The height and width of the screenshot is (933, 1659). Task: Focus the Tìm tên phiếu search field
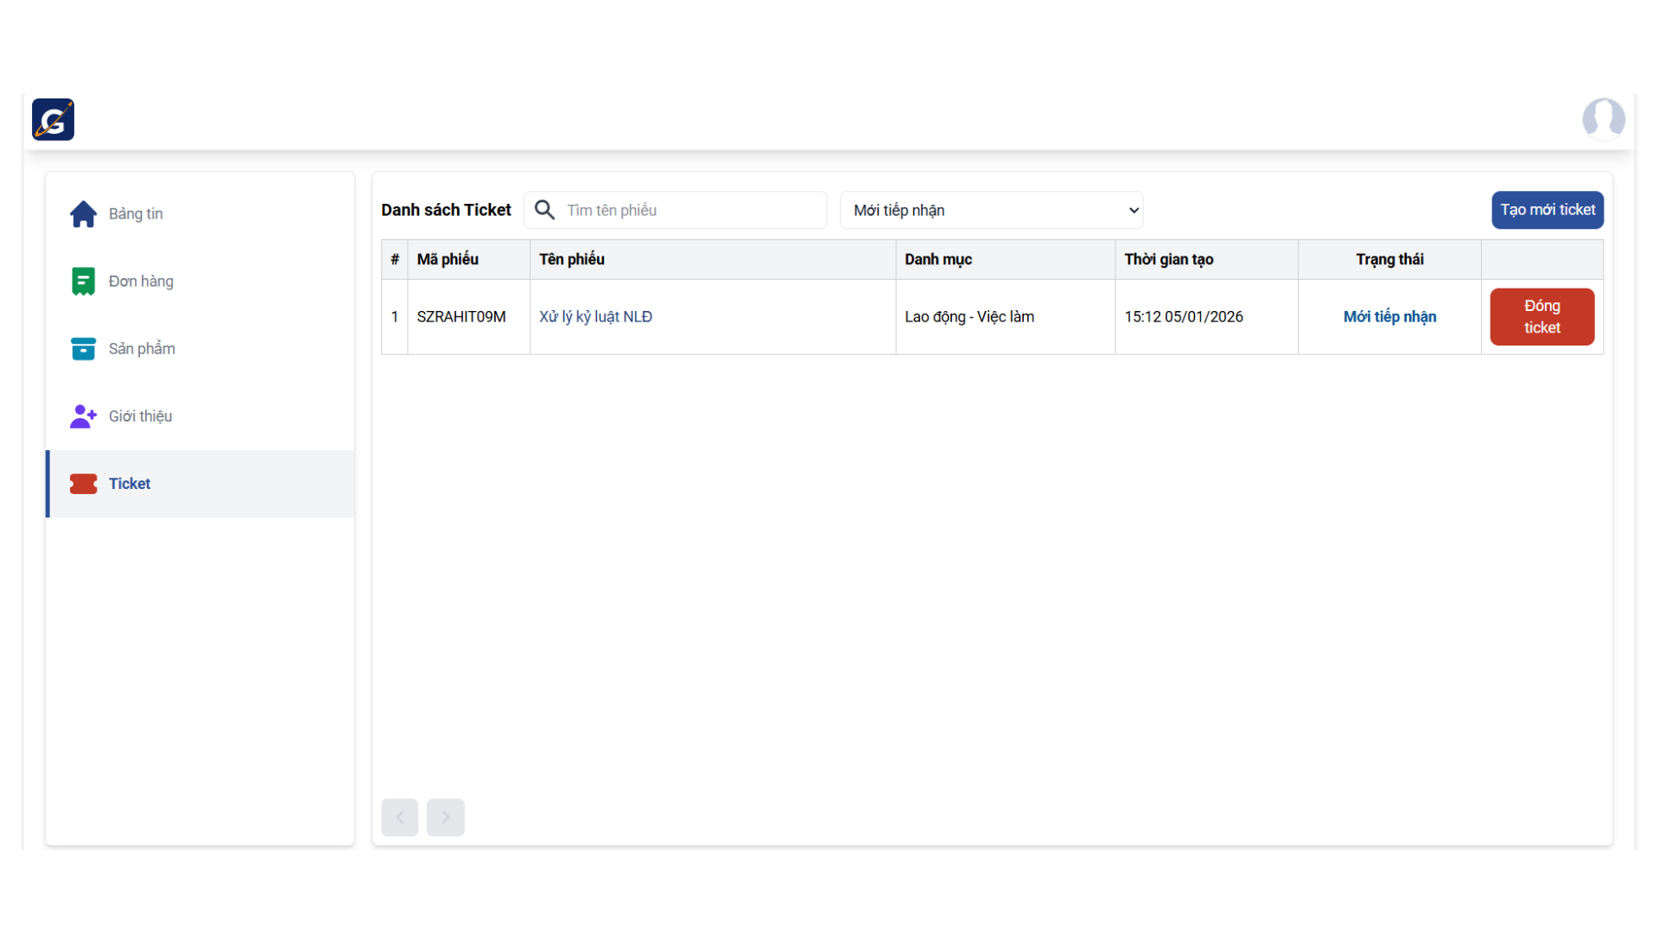pyautogui.click(x=691, y=210)
